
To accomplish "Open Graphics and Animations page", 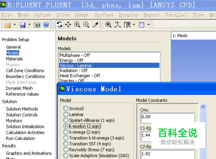I will (x=29, y=153).
